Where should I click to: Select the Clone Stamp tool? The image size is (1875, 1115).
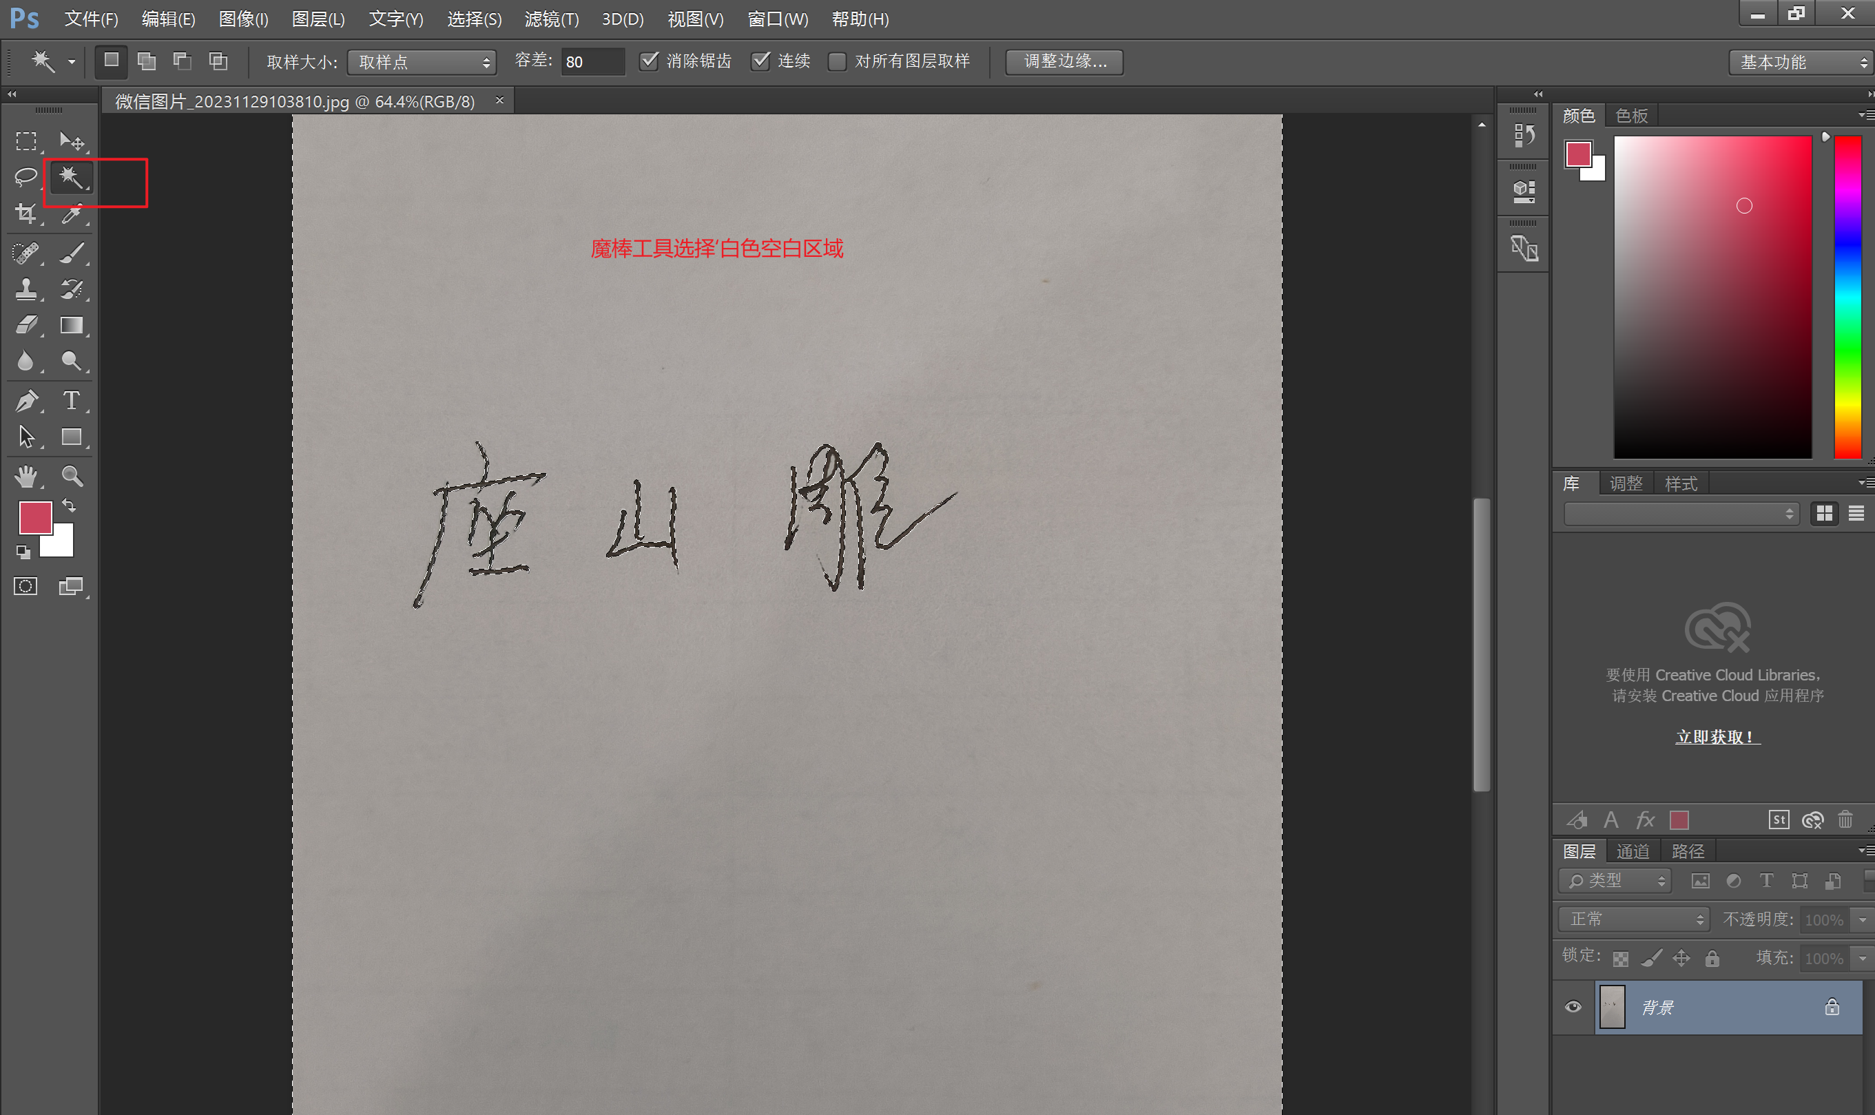(x=25, y=289)
